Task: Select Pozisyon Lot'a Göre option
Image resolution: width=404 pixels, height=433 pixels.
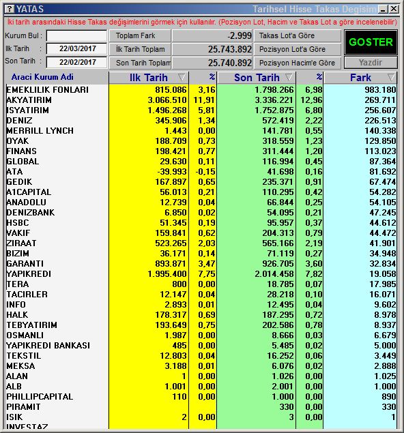Action: 298,49
